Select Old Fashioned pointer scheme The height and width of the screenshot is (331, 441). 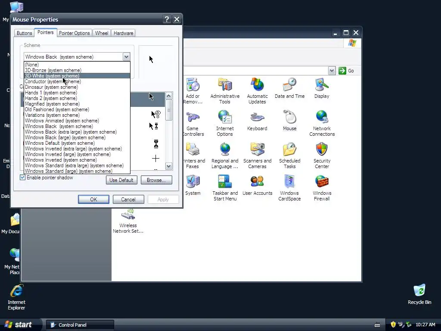[x=77, y=109]
